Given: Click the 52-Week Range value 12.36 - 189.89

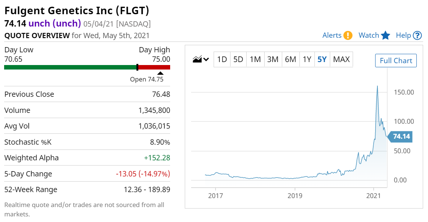Looking at the screenshot, I should click(x=147, y=189).
